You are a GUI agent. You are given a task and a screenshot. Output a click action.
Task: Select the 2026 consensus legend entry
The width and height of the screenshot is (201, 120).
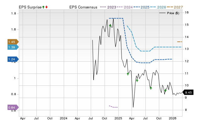tap(158, 7)
